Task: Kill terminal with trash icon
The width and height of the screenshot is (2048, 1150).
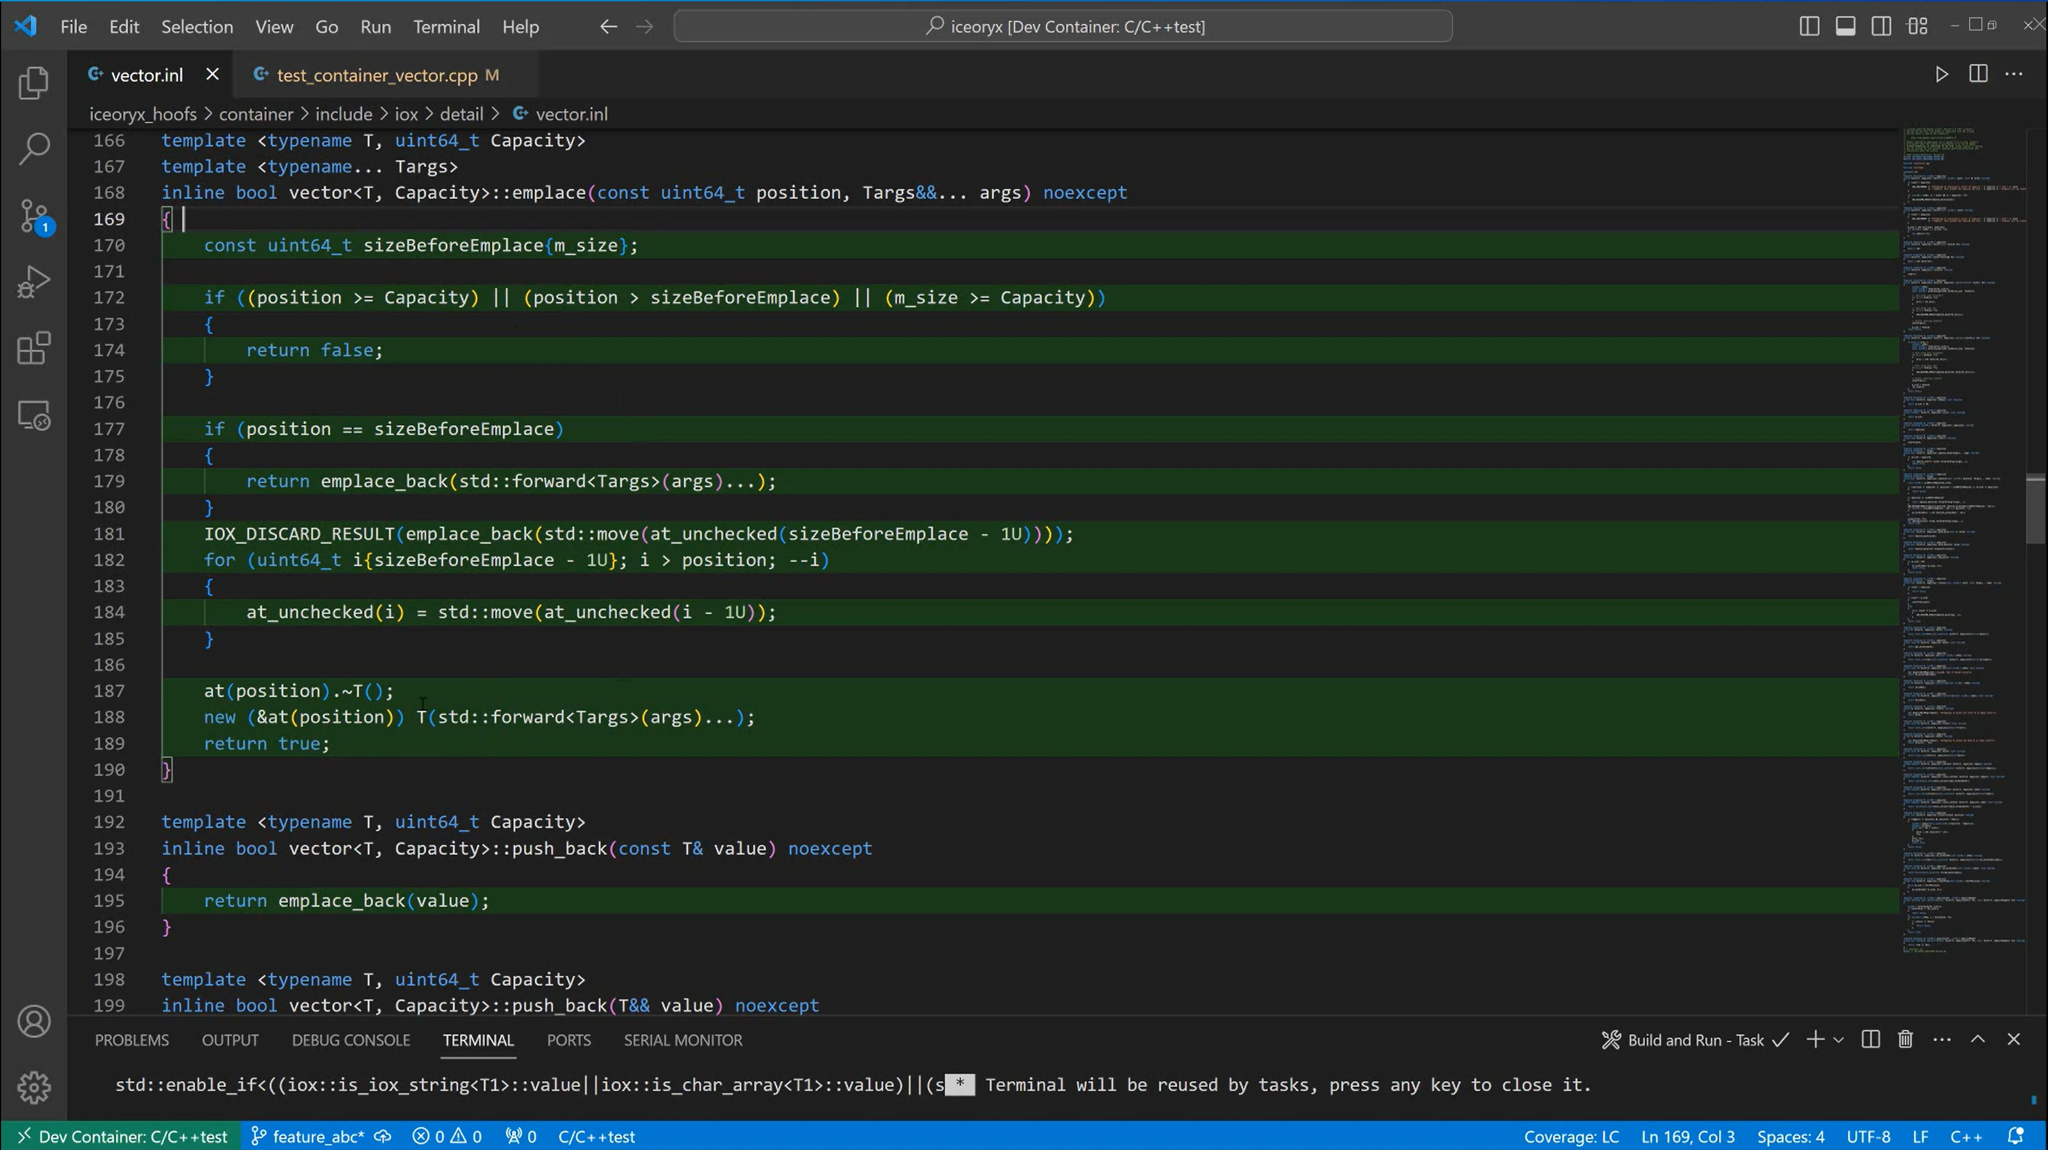Action: click(1905, 1039)
